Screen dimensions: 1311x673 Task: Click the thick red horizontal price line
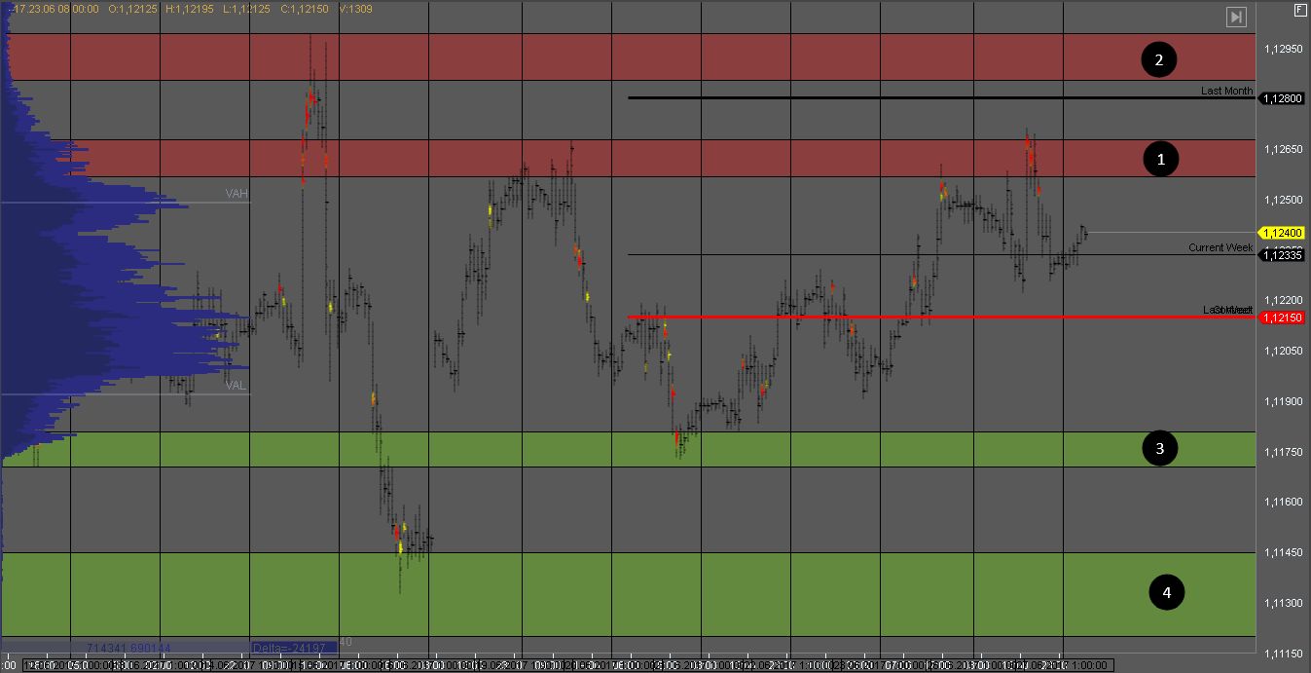876,318
